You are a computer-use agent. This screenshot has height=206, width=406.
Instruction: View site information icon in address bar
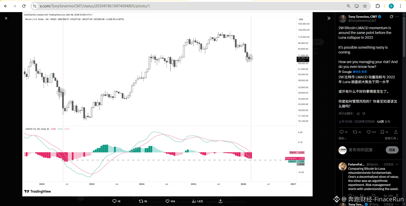pyautogui.click(x=35, y=6)
